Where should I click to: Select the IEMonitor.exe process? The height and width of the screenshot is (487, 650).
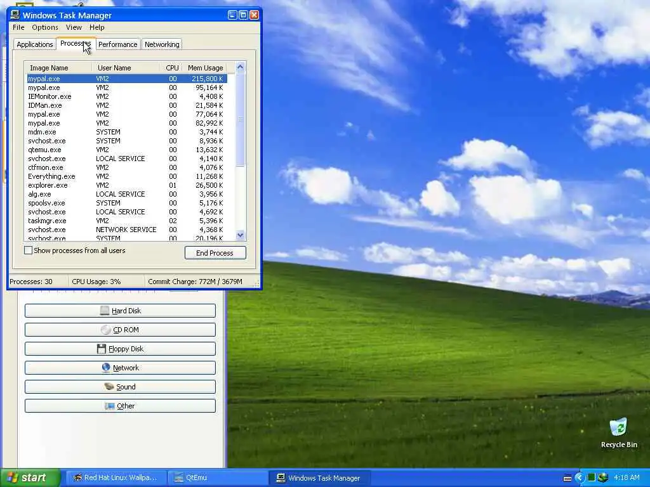point(127,96)
